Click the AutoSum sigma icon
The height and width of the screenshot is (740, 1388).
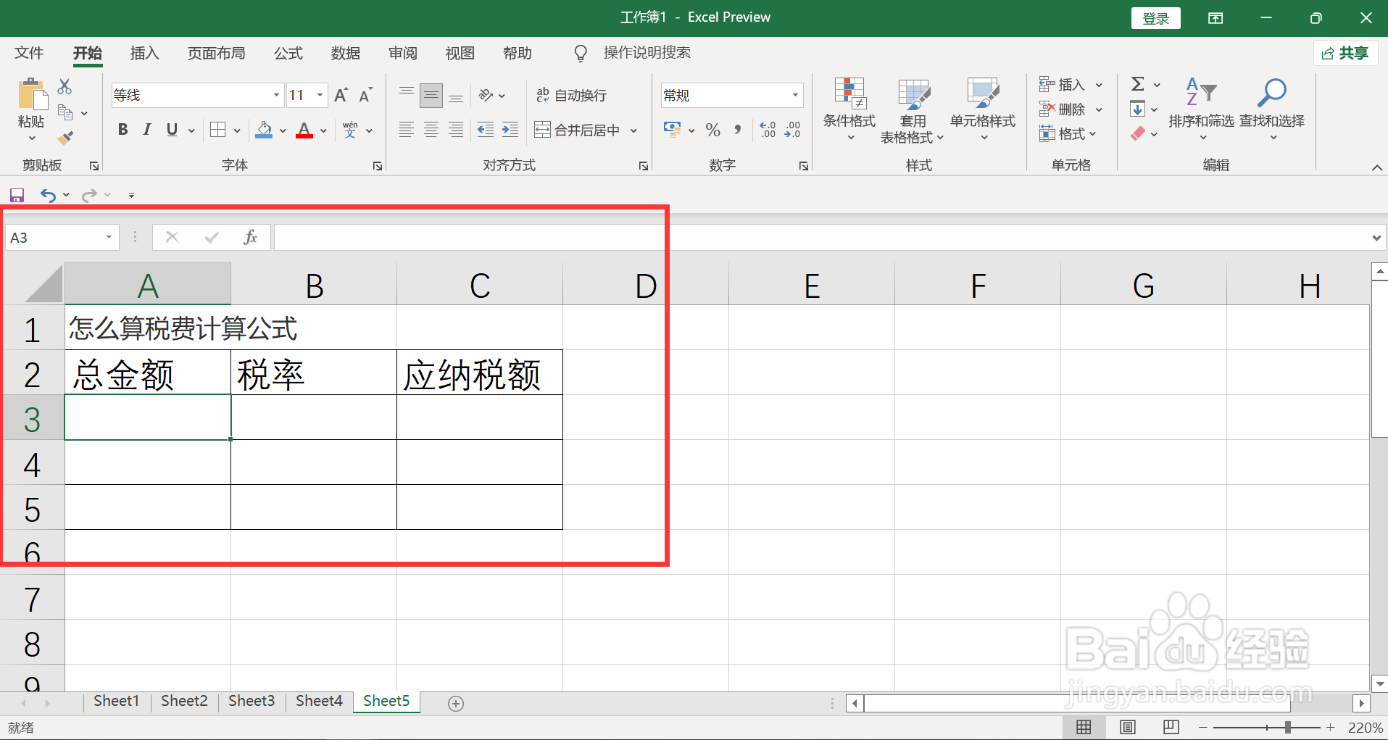1138,84
